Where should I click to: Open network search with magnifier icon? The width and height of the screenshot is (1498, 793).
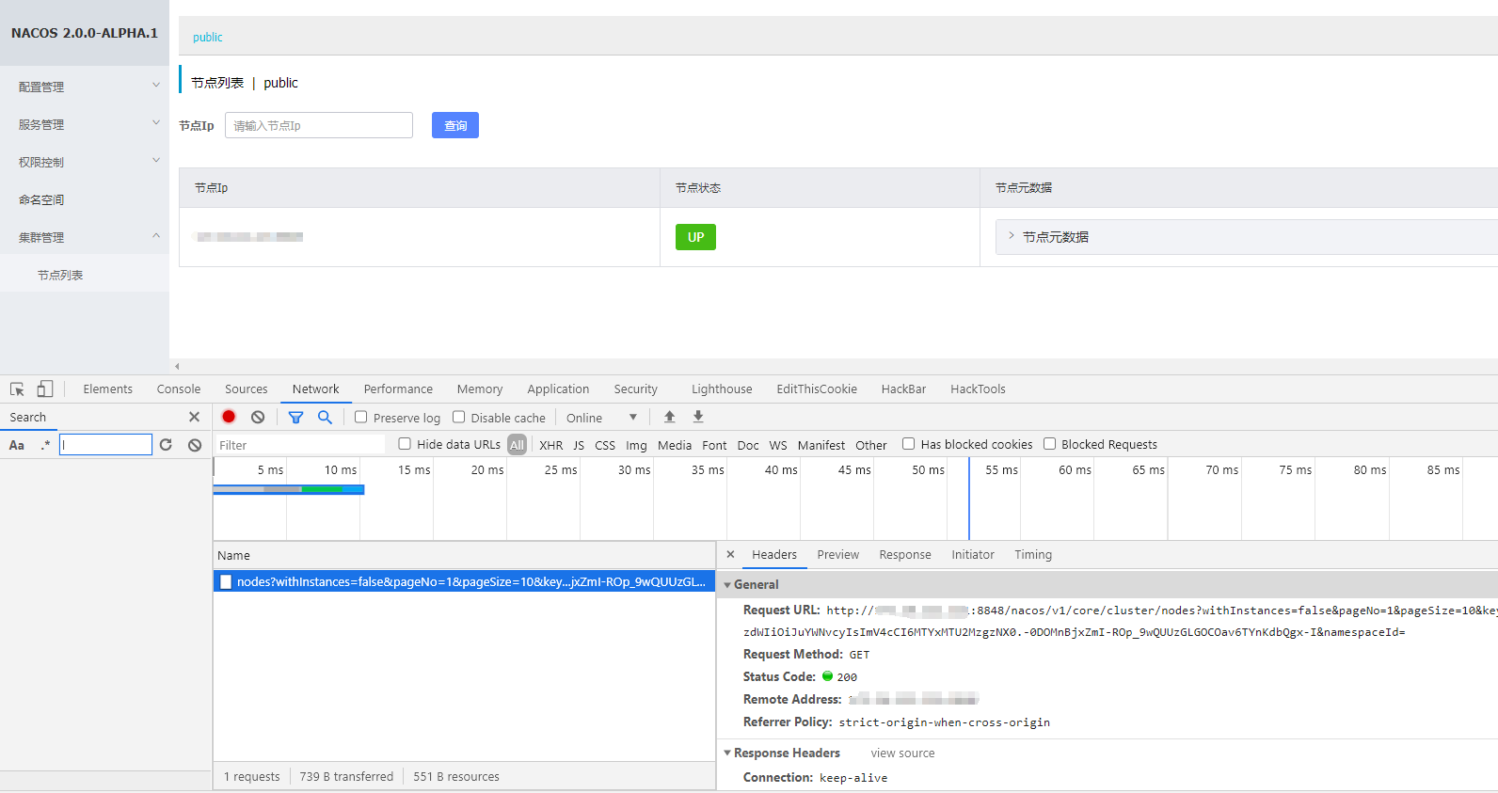[325, 417]
